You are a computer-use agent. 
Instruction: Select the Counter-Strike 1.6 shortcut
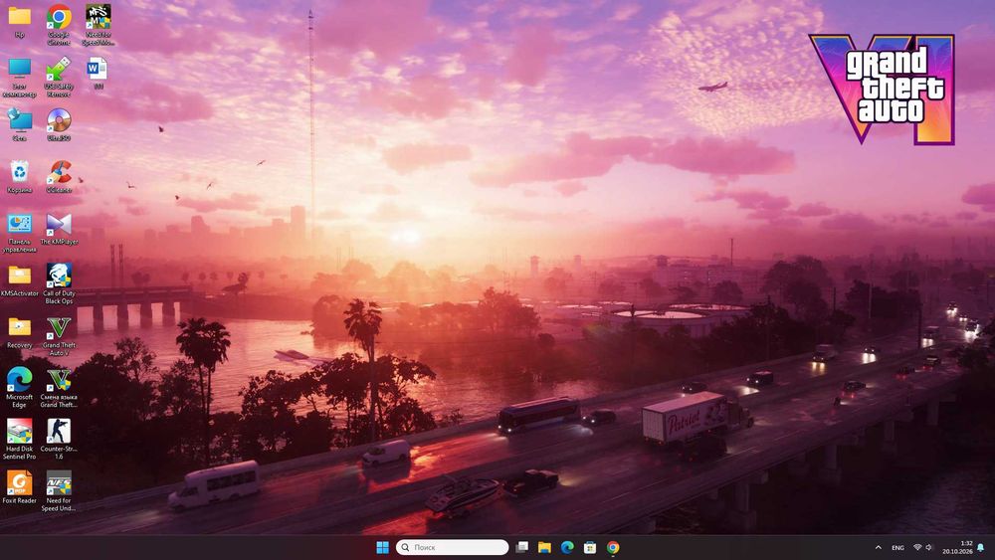coord(59,440)
